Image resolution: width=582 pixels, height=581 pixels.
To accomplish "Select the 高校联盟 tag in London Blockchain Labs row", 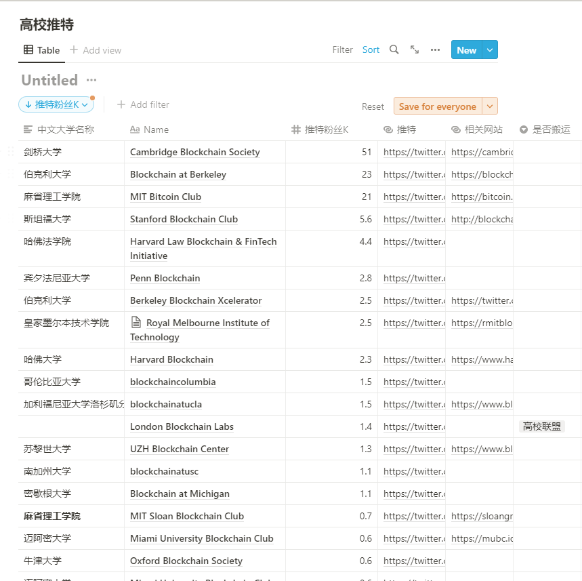I will pyautogui.click(x=541, y=426).
